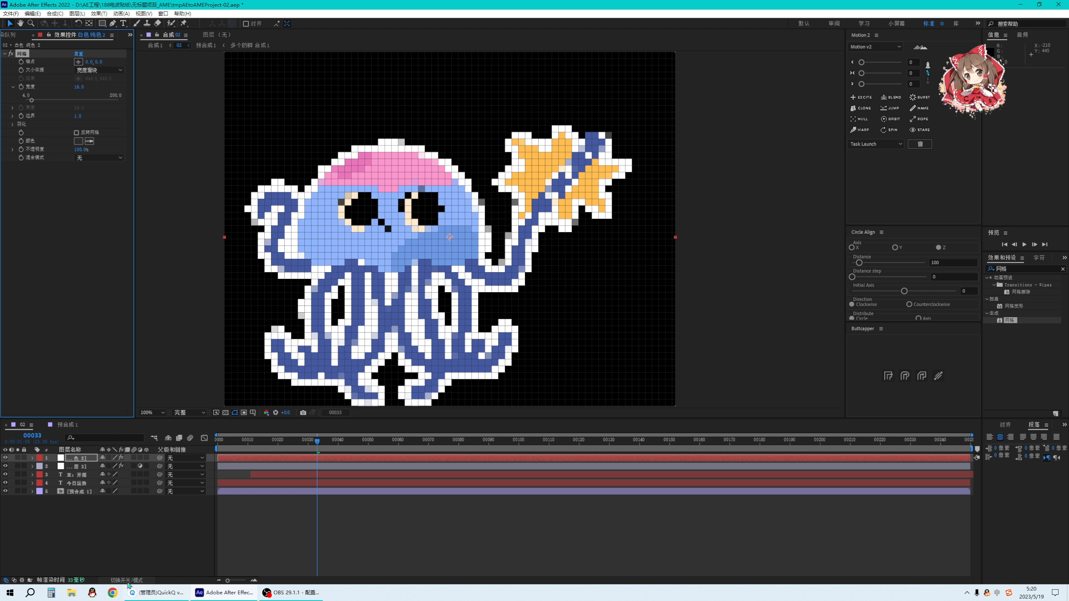Screen dimensions: 1069x601
Task: Click the Distance slider in Circle Align
Action: 859,263
